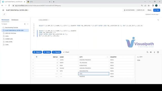
Task: Open worksheet title dropdown arrow
Action: pyautogui.click(x=28, y=10)
